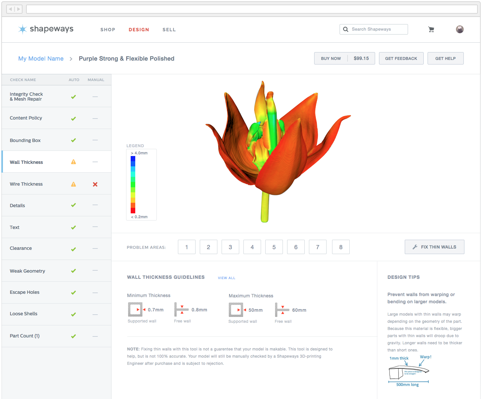The image size is (482, 399).
Task: Click the 'Purple Strong & Flexible Polished' title
Action: [x=126, y=59]
